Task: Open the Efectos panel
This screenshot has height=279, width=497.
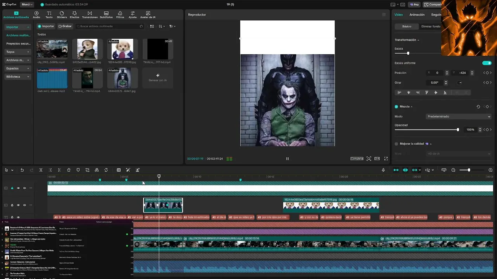Action: click(75, 15)
